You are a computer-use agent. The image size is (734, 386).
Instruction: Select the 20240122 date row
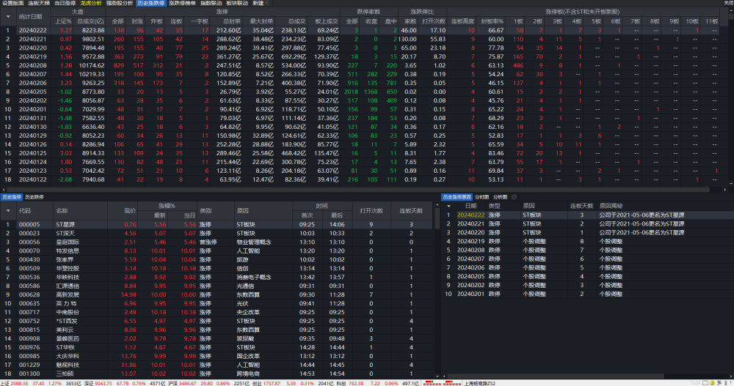tap(360, 179)
